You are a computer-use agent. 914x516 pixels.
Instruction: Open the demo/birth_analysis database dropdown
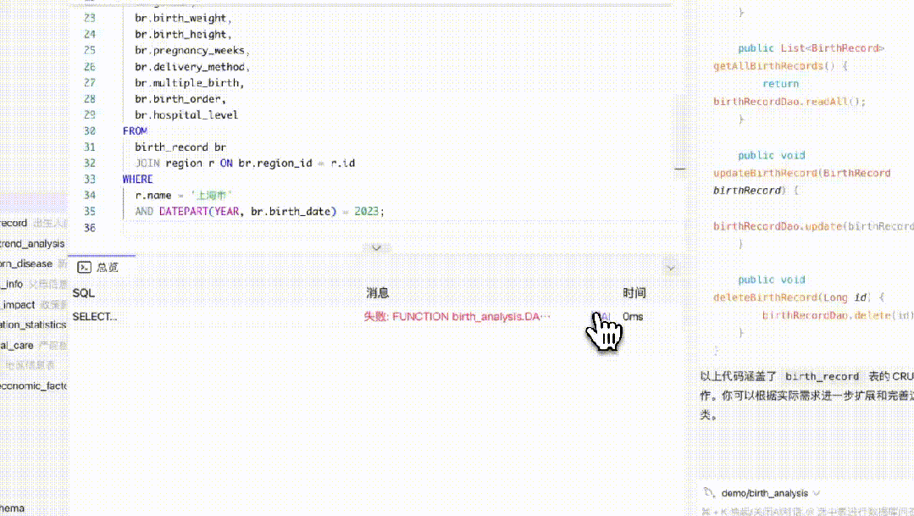pos(771,493)
